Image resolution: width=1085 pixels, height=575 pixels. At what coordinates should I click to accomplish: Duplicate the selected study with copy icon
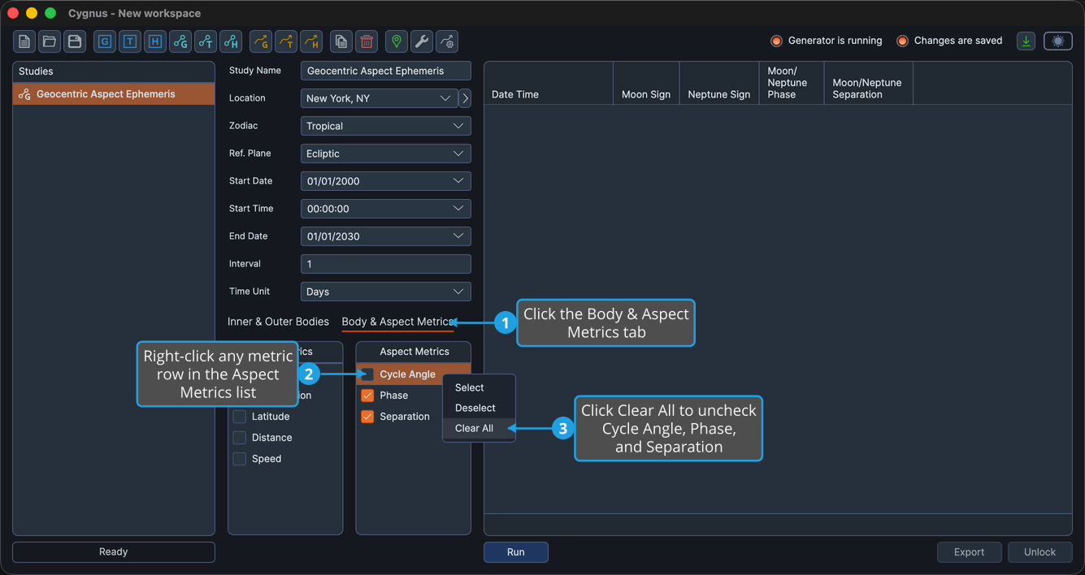341,41
